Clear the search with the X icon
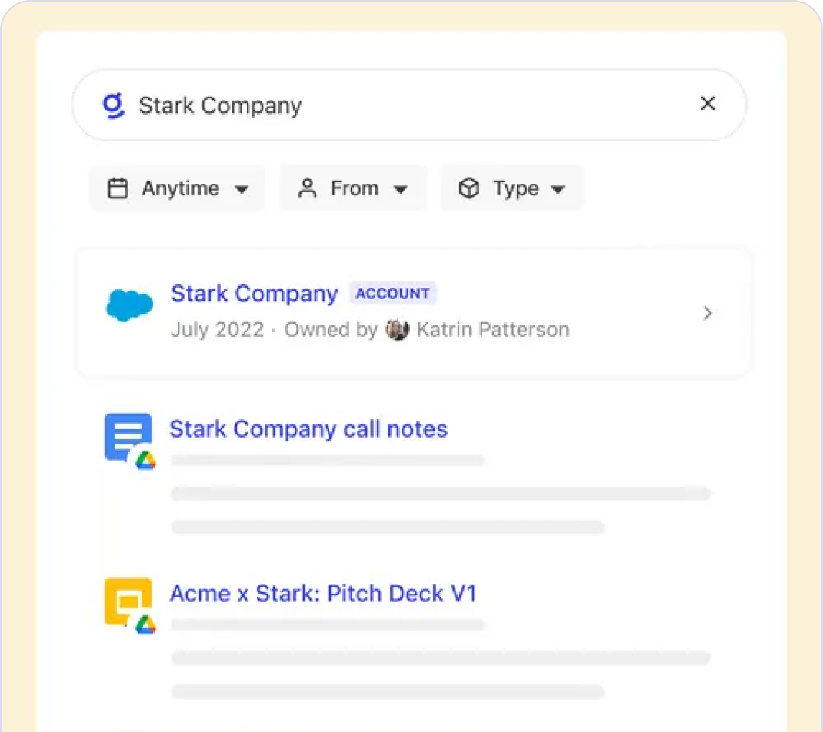This screenshot has width=823, height=732. [708, 103]
